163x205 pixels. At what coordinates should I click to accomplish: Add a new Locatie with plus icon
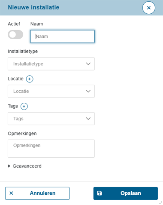pos(30,79)
